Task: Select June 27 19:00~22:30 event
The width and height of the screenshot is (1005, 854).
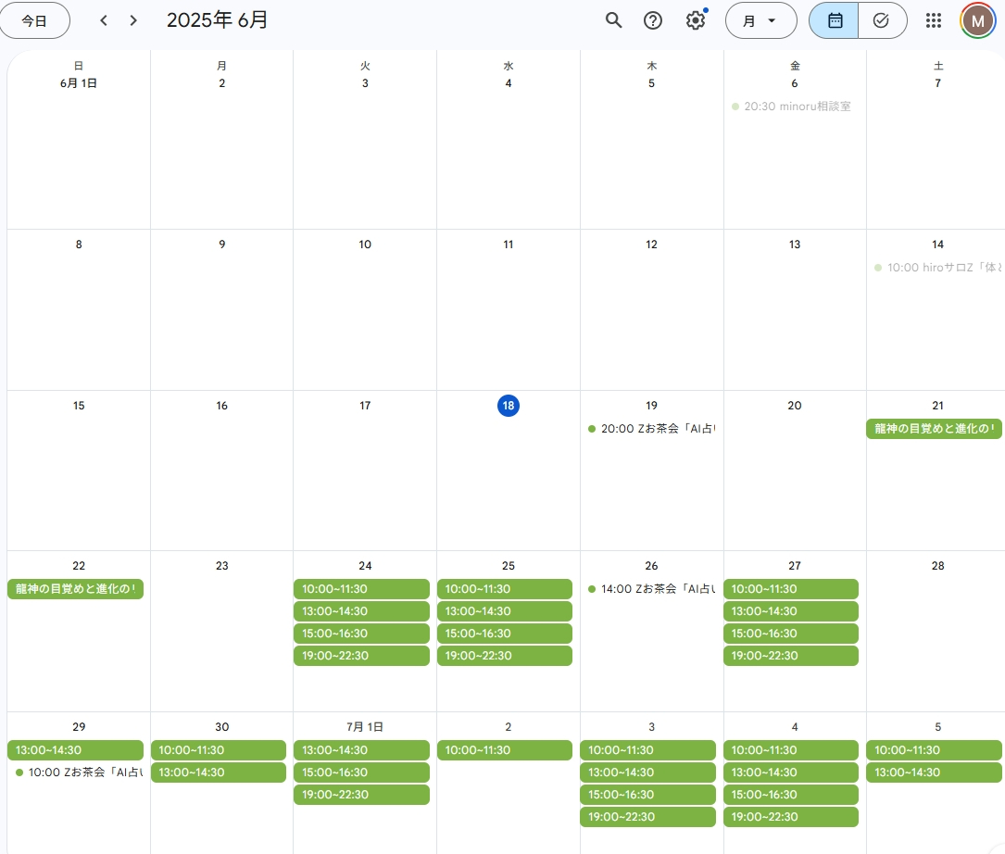Action: click(791, 656)
